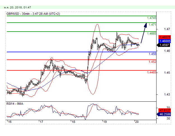Select the 1.471 resistance level label
Screen dimensions: 175x136
pos(152,25)
